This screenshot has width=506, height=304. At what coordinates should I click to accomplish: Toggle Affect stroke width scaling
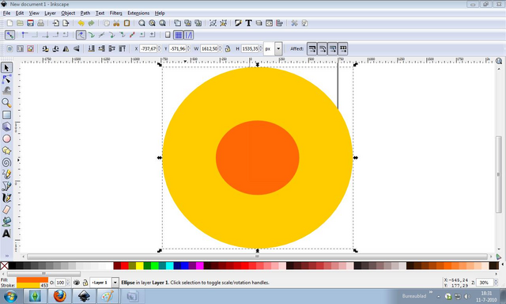[312, 49]
